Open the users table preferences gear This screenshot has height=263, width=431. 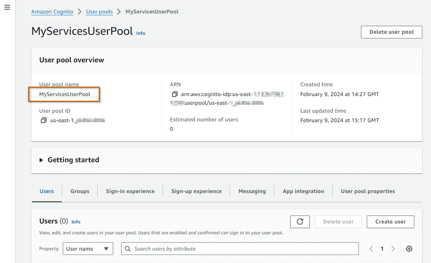[409, 249]
